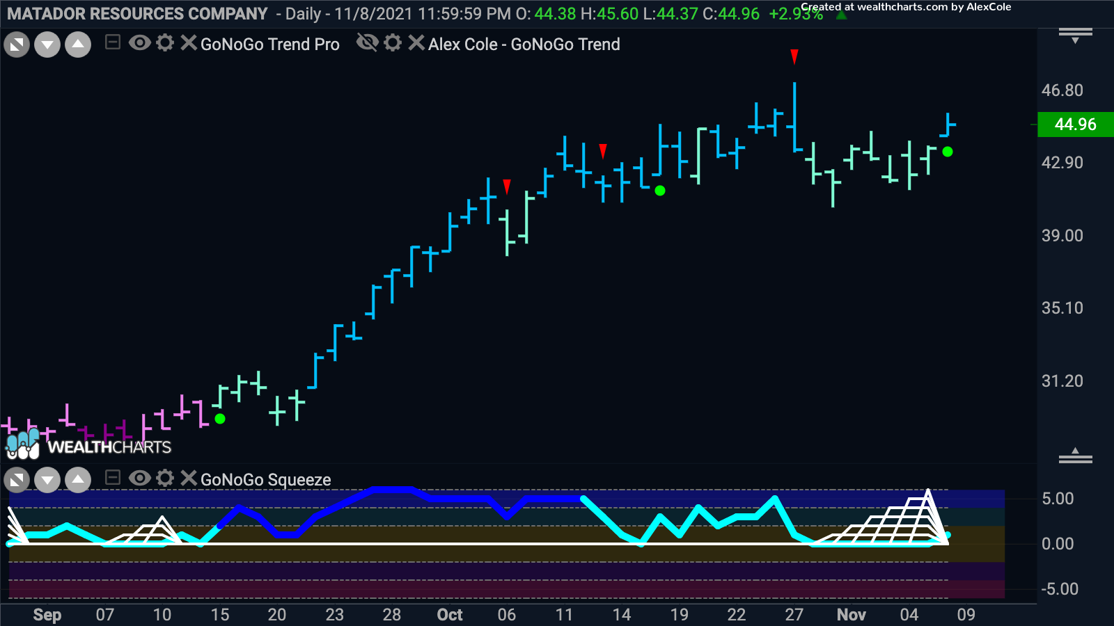Viewport: 1114px width, 626px height.
Task: Toggle visibility of GoNoGo Trend Pro
Action: pos(139,43)
